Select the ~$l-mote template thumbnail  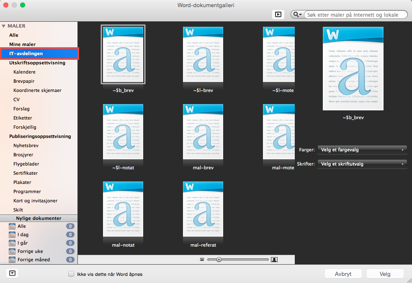[279, 54]
